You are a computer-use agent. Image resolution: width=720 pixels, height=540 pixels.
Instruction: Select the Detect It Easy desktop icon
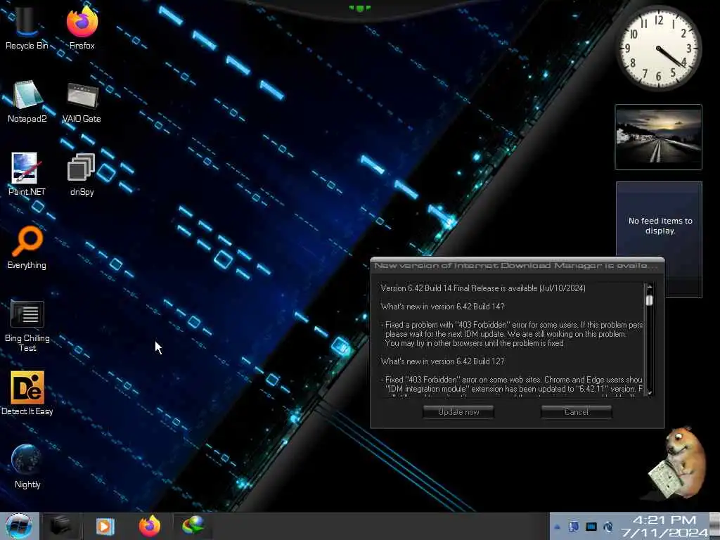point(27,394)
